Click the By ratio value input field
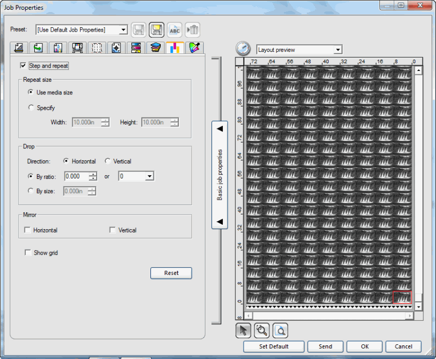 click(x=76, y=176)
